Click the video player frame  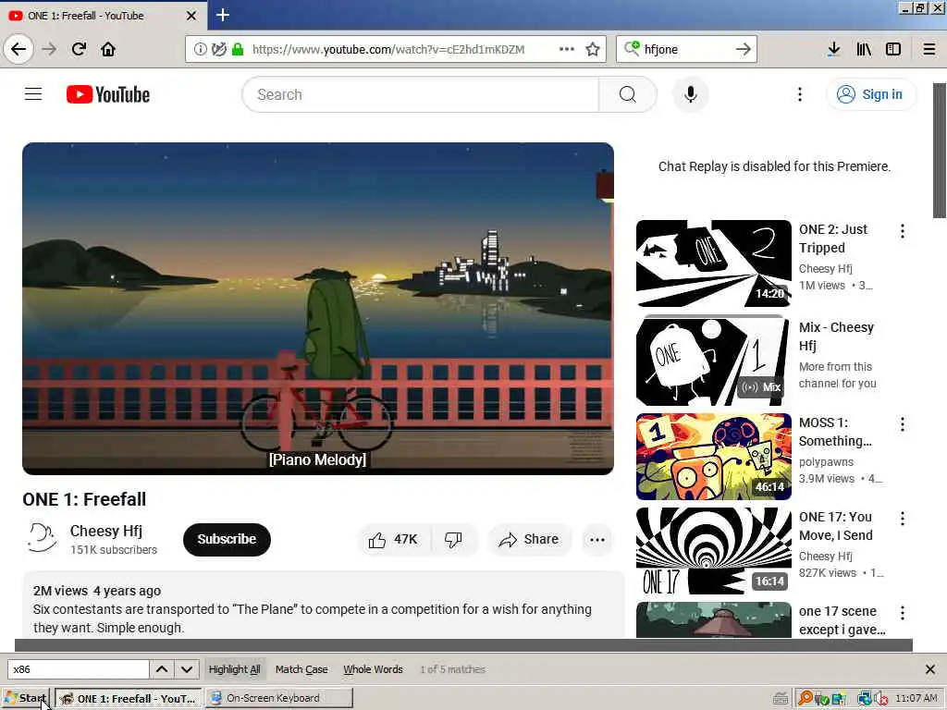318,309
